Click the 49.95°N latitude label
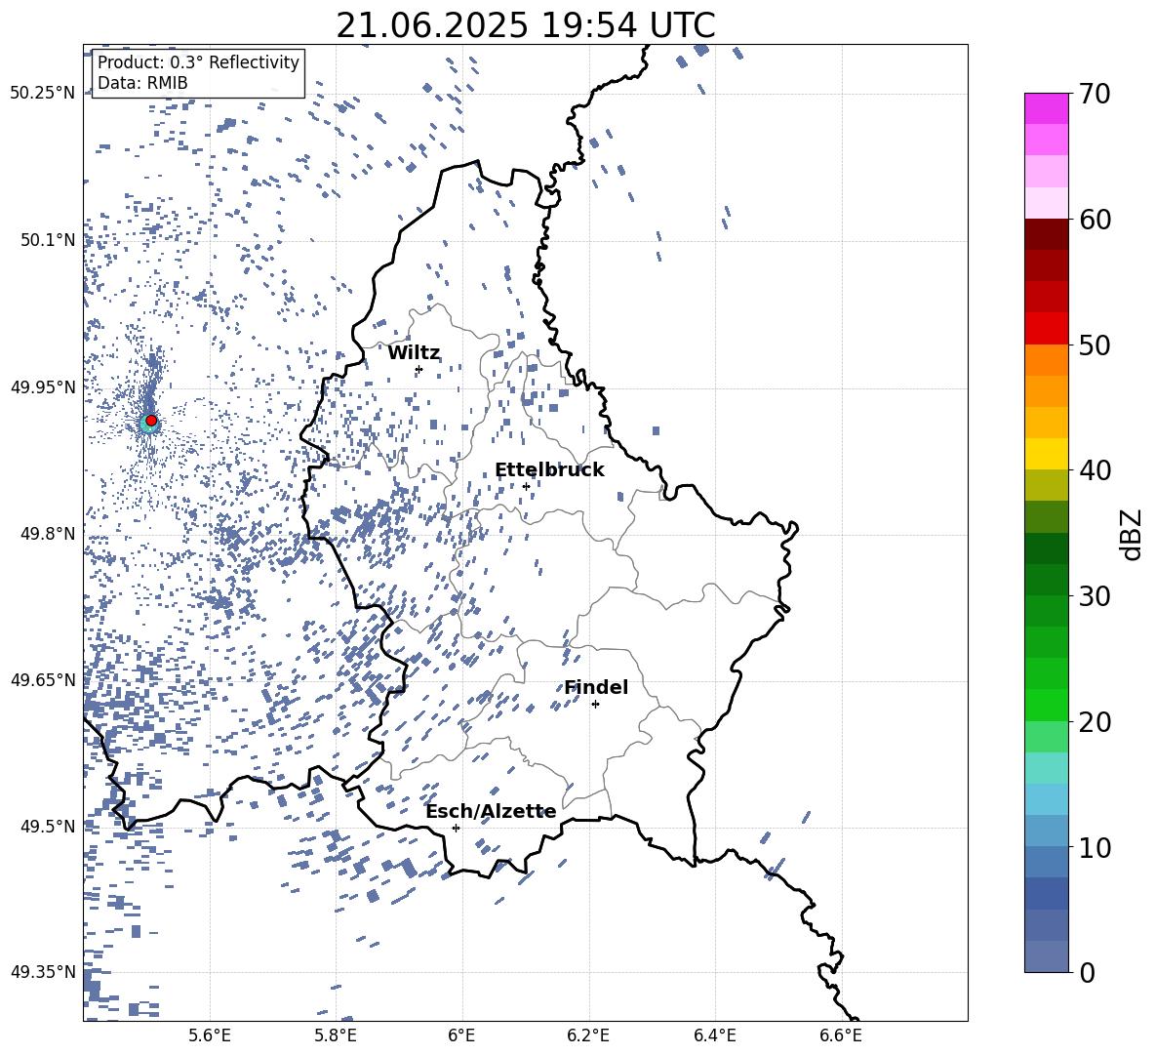The image size is (1155, 1055). coord(43,387)
